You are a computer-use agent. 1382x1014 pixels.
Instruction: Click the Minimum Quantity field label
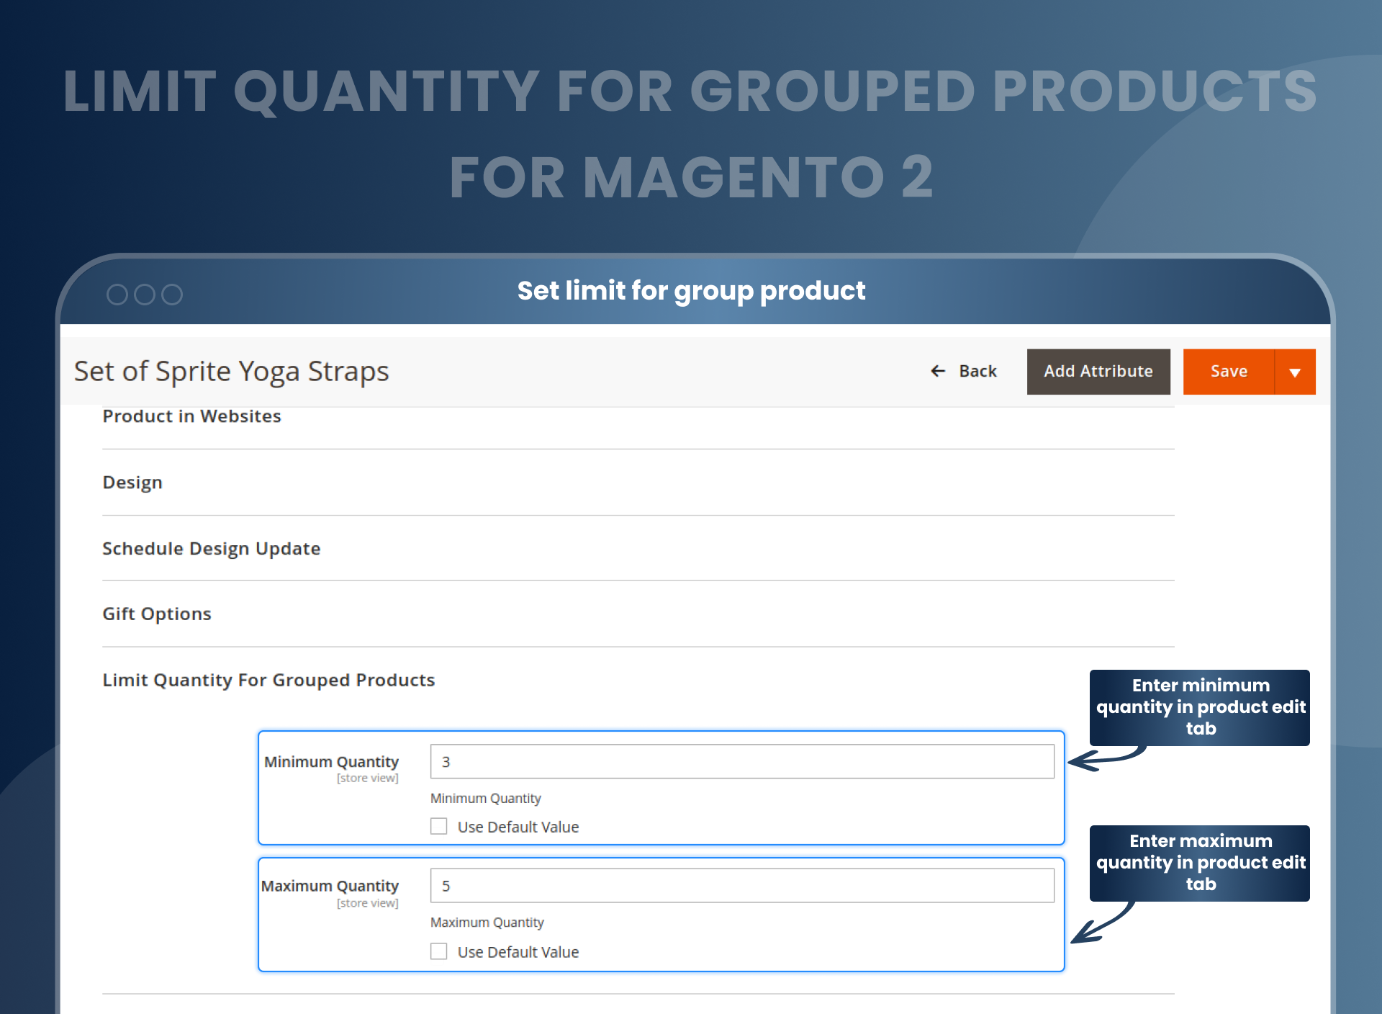coord(331,762)
